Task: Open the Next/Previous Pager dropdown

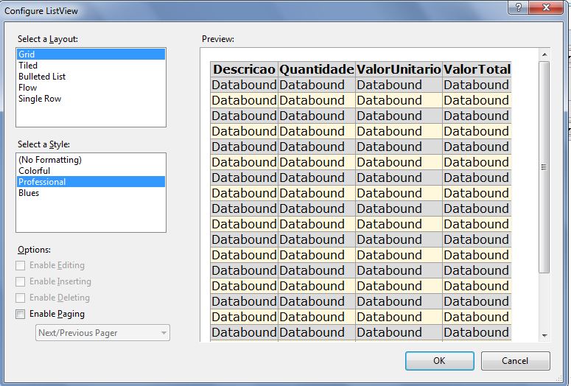Action: (x=102, y=333)
